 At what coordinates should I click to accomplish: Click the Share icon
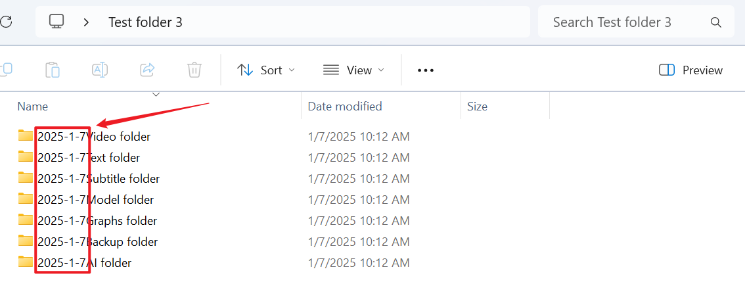[x=147, y=70]
